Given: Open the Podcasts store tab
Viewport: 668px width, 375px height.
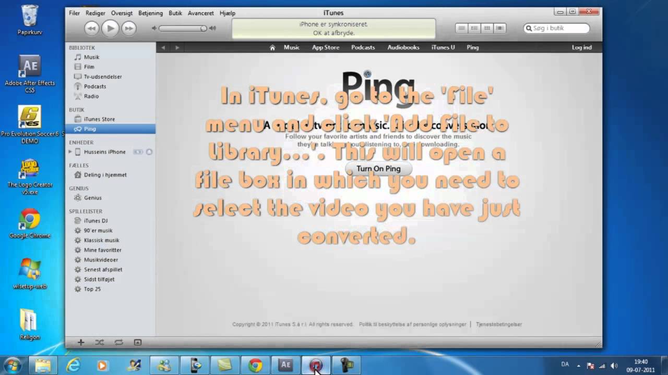Looking at the screenshot, I should coord(363,47).
